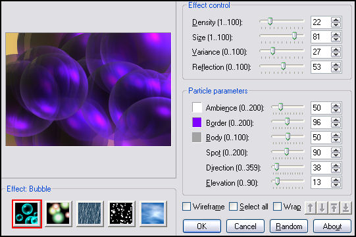Pick the rain effect icon

[89, 213]
